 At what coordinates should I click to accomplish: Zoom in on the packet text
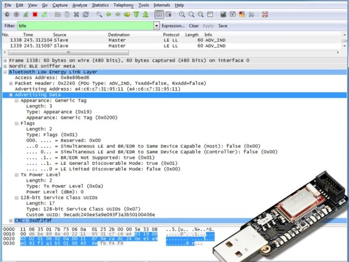(182, 14)
